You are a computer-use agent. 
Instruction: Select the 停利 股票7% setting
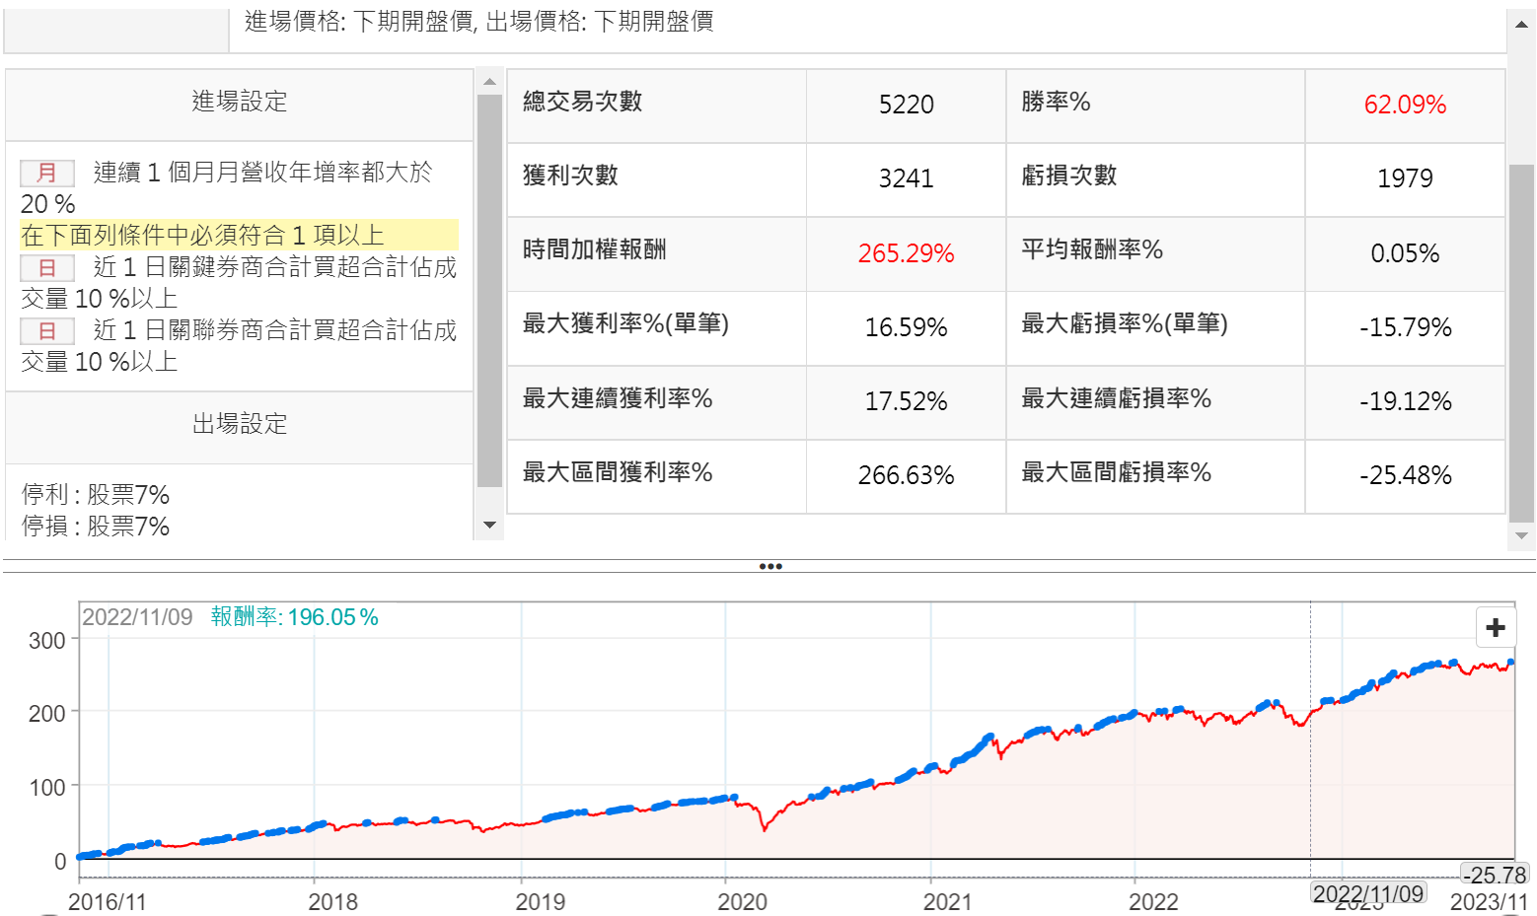[x=96, y=494]
